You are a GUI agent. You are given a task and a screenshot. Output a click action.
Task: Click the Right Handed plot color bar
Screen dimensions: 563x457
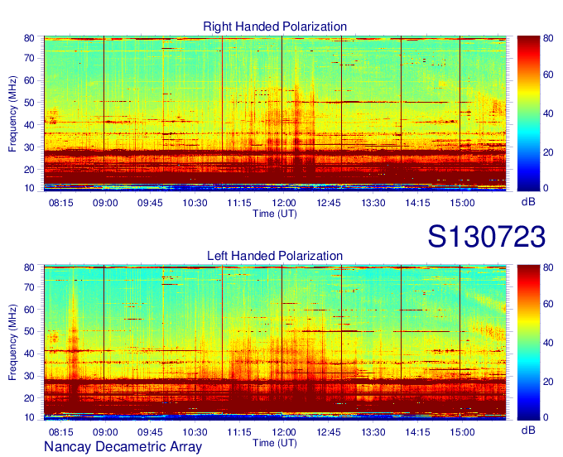[x=529, y=113]
